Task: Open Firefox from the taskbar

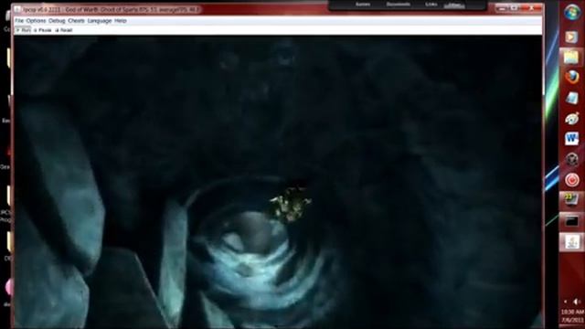Action: [x=571, y=77]
